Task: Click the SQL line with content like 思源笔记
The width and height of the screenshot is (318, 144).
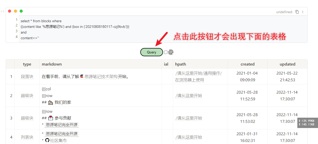Action: [x=75, y=27]
